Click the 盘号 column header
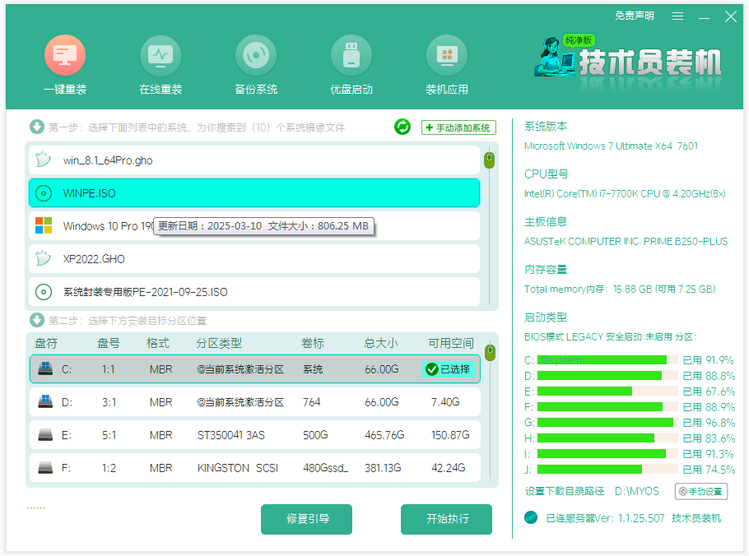The image size is (749, 556). pyautogui.click(x=109, y=343)
